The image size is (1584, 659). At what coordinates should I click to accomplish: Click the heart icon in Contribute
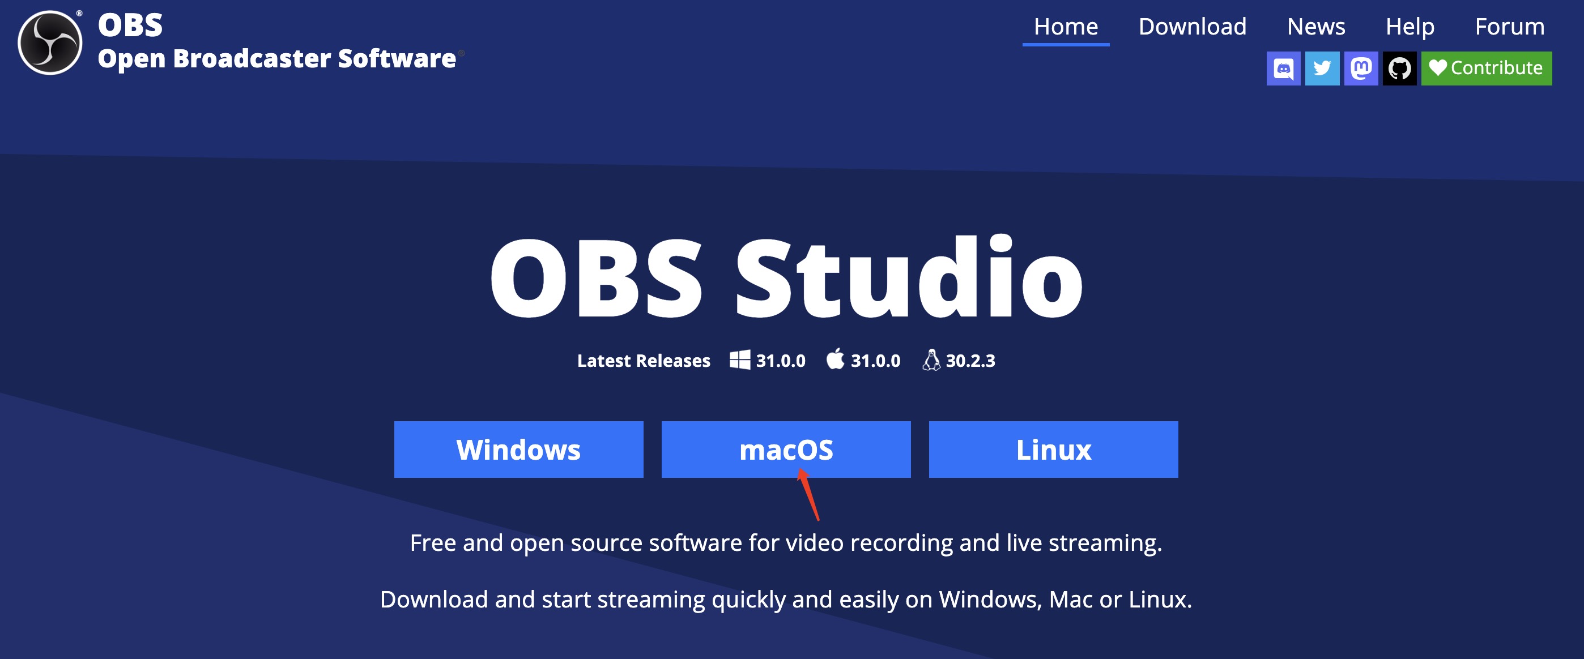click(x=1437, y=67)
